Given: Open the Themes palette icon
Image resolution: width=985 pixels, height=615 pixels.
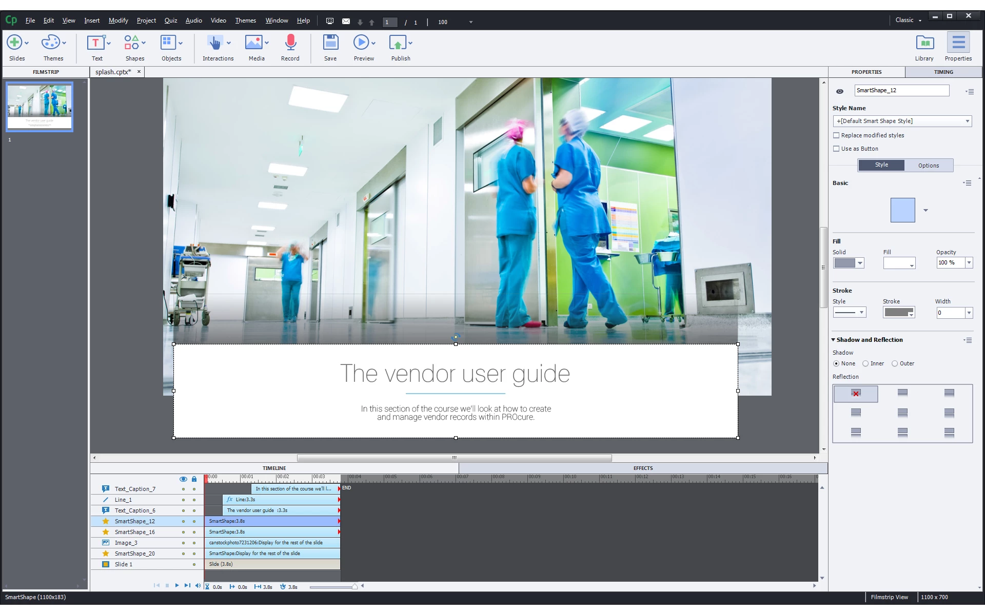Looking at the screenshot, I should pos(50,43).
